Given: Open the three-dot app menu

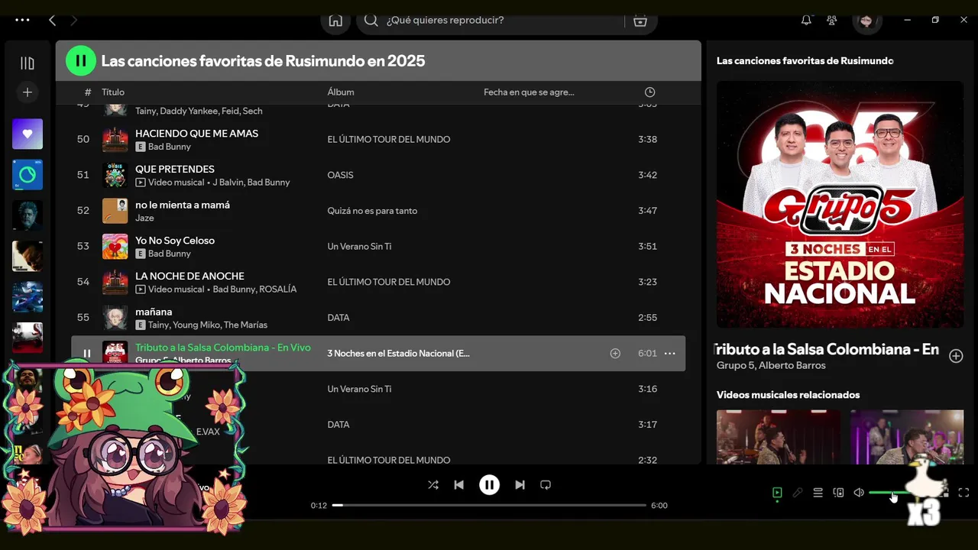Looking at the screenshot, I should tap(22, 21).
